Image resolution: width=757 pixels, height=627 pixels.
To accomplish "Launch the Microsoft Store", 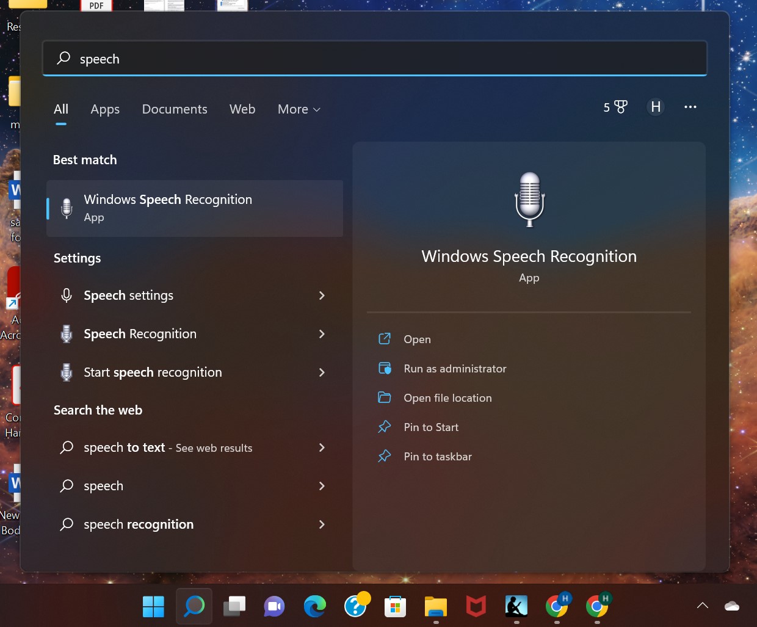I will 395,606.
